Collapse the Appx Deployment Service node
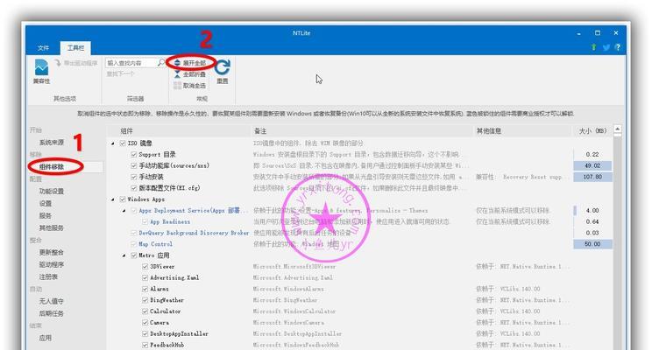The height and width of the screenshot is (350, 652). pos(124,211)
